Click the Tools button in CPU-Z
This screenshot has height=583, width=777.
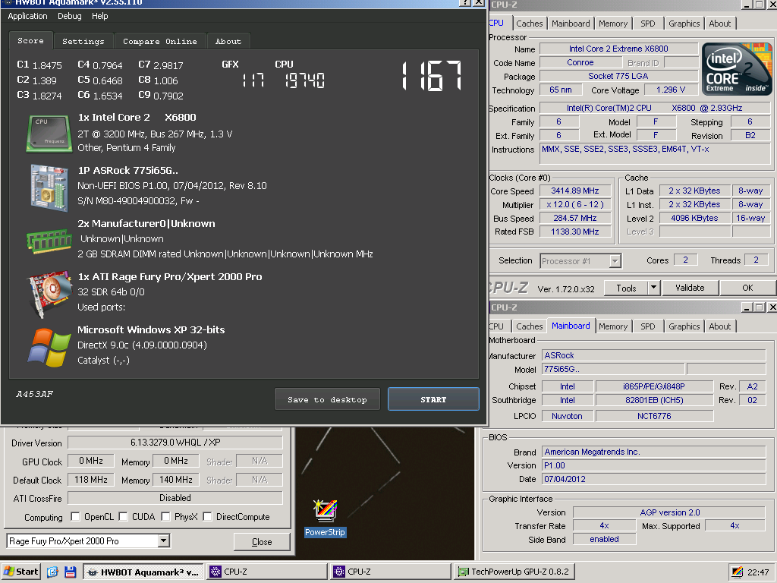click(626, 288)
